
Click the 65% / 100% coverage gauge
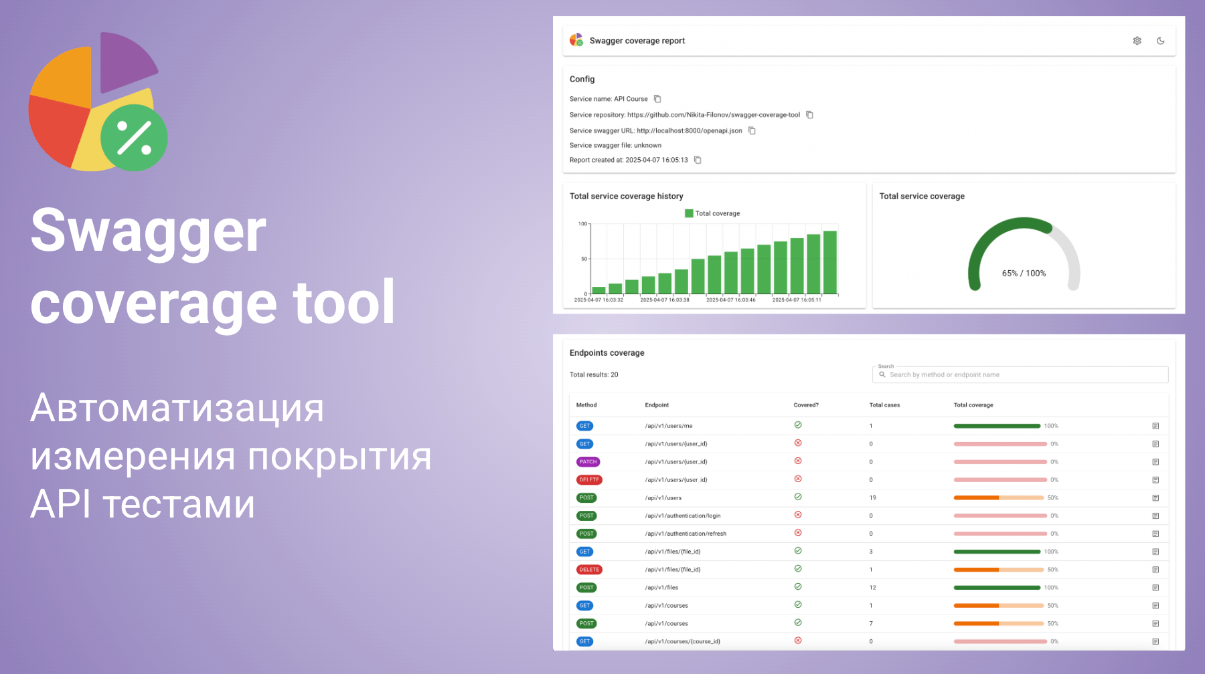(x=1024, y=254)
